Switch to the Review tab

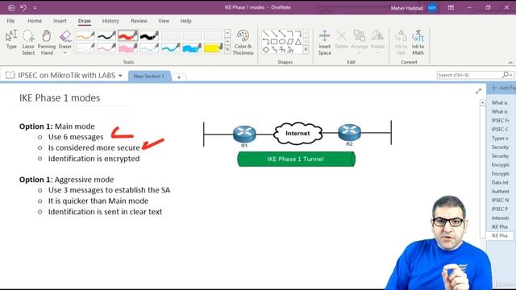[139, 21]
